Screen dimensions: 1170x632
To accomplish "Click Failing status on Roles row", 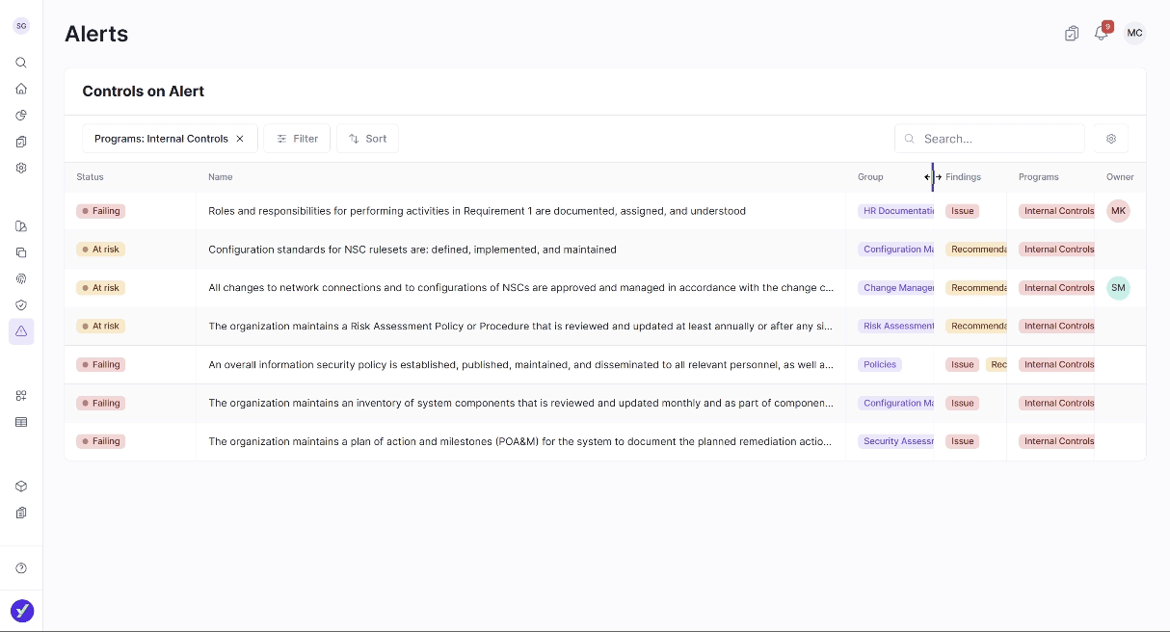I will point(101,211).
